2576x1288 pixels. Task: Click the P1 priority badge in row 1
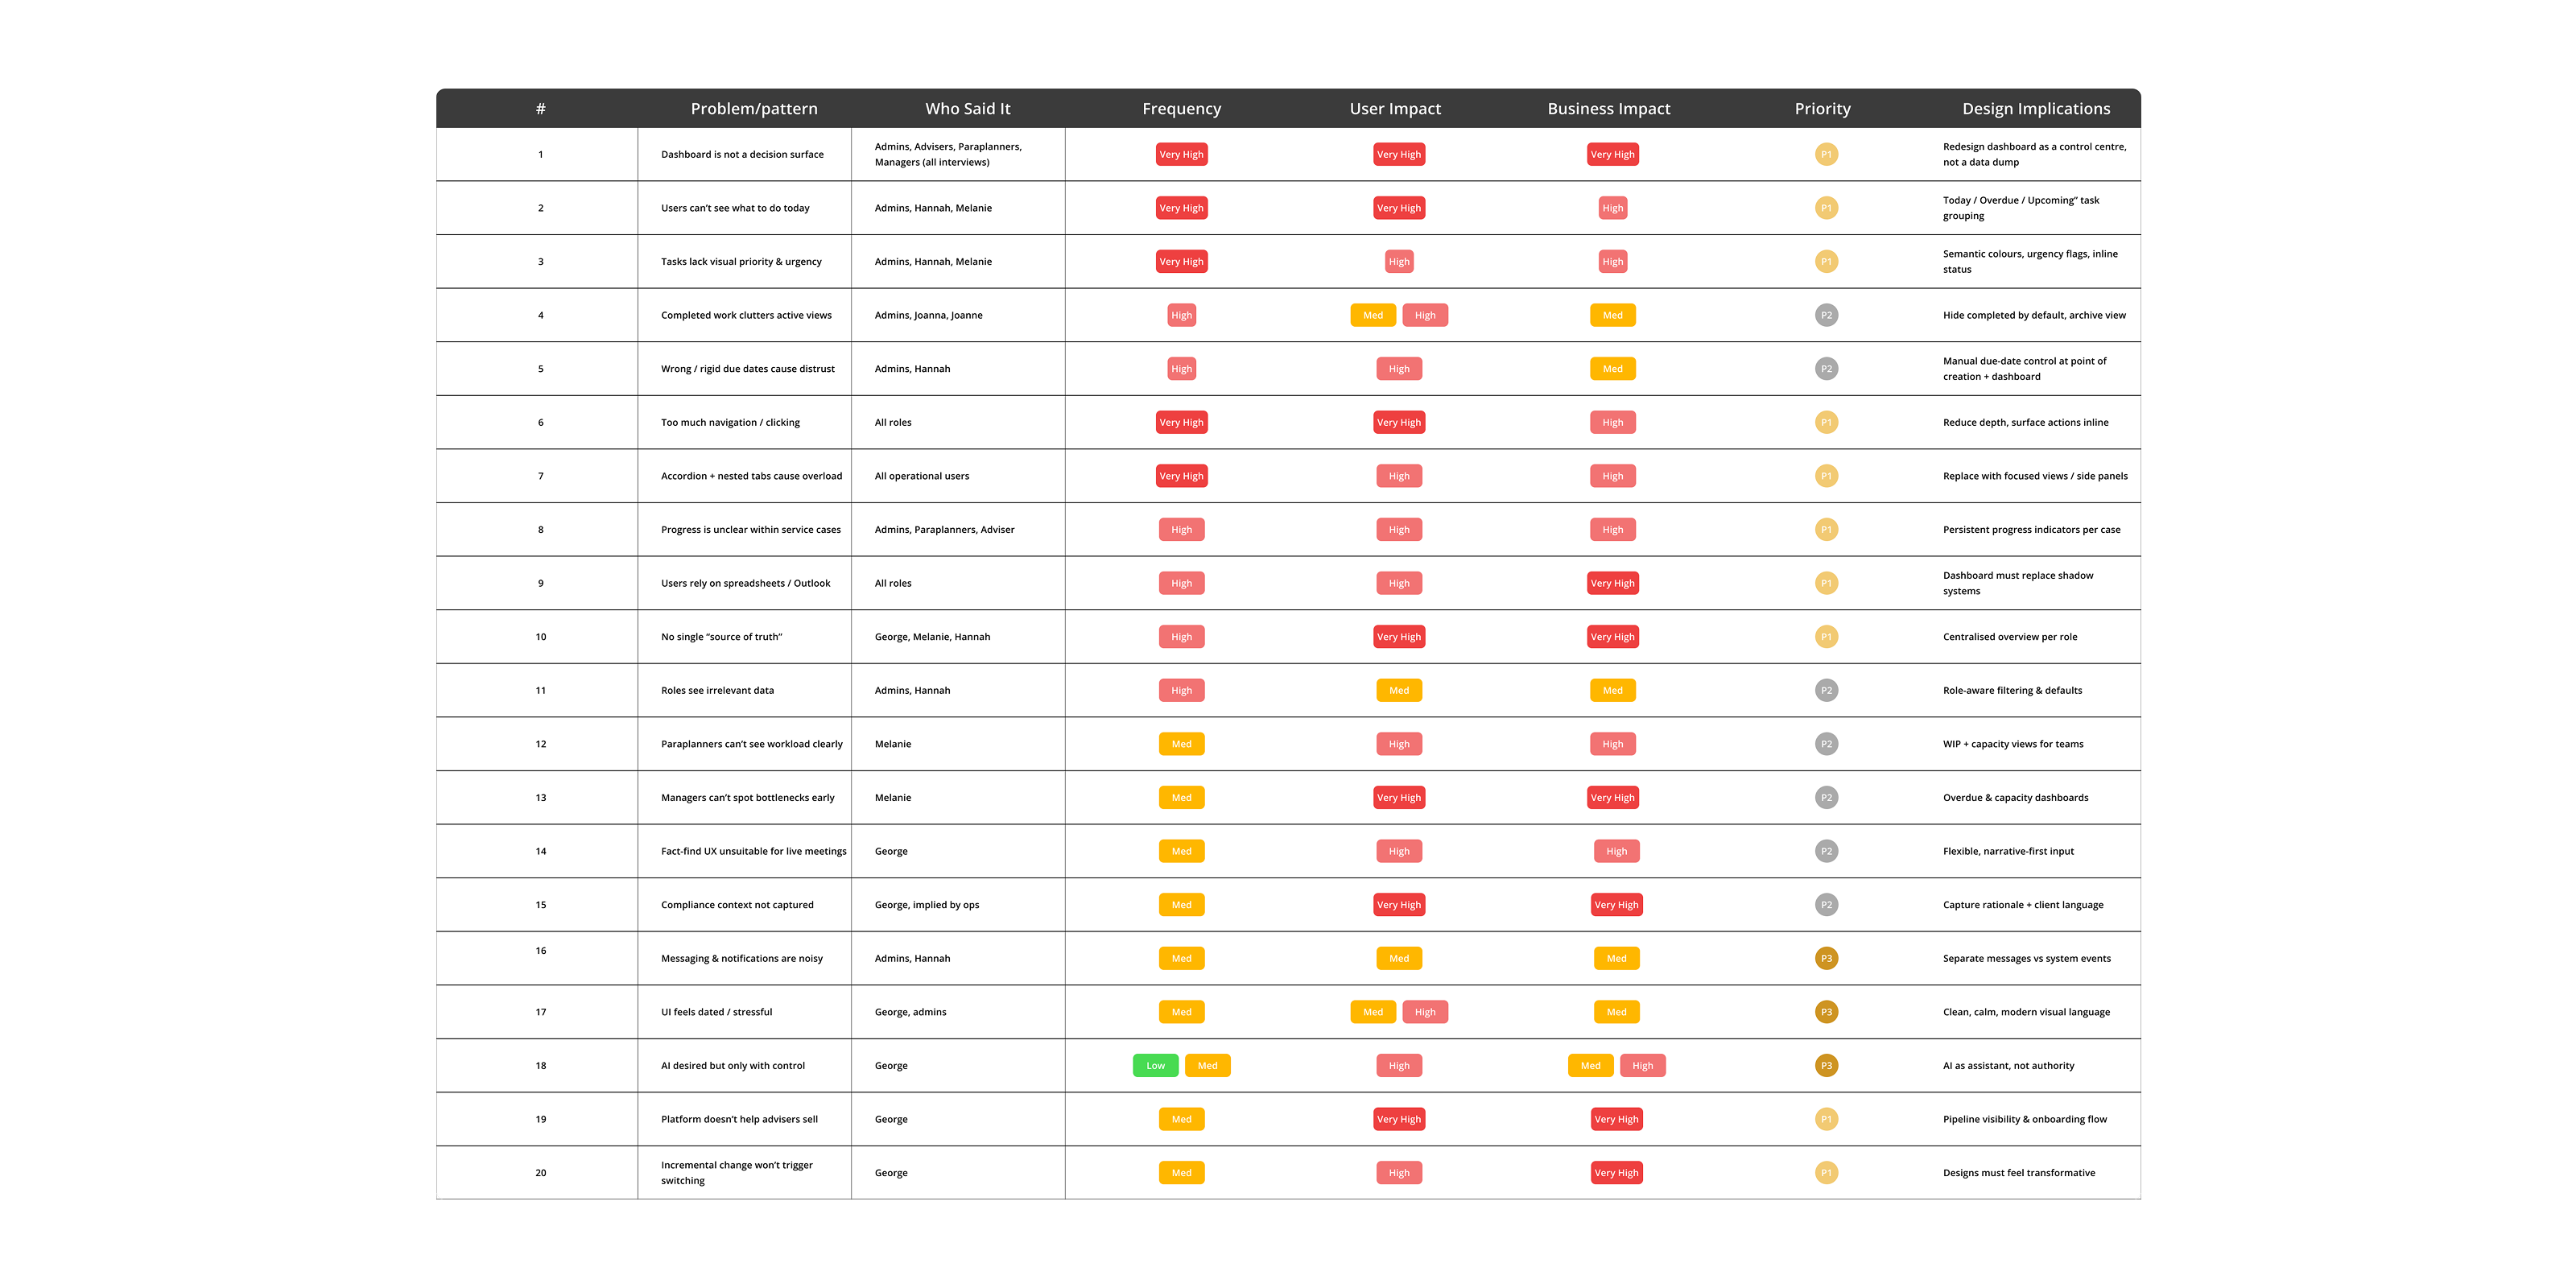pos(1826,154)
